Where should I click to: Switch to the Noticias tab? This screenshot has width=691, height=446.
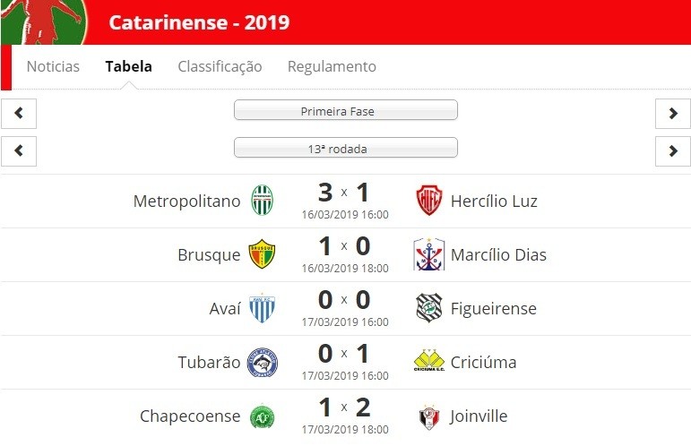point(53,66)
